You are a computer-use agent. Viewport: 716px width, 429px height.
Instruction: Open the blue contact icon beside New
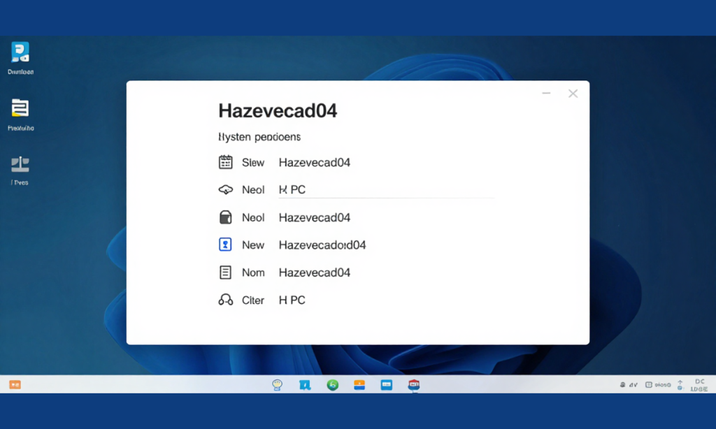coord(225,245)
